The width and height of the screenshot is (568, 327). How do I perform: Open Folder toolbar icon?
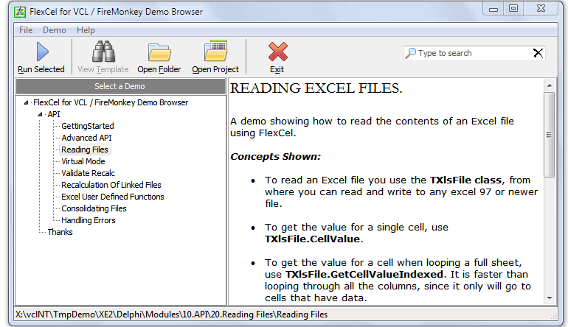(159, 52)
